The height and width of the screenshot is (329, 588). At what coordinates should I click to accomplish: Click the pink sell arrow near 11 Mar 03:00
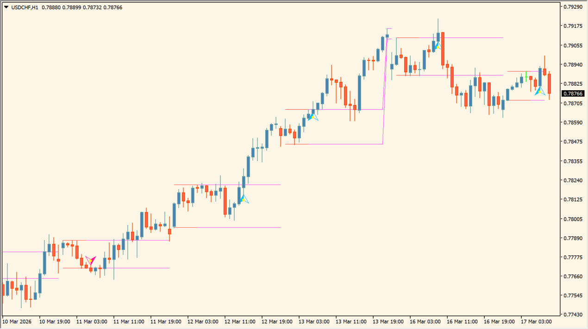coord(90,261)
